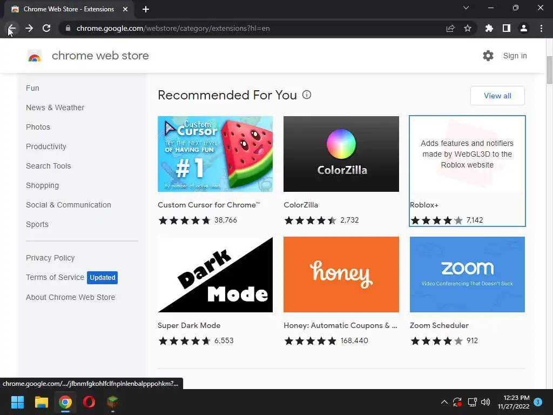Open the Sports category
The height and width of the screenshot is (415, 553).
[37, 224]
